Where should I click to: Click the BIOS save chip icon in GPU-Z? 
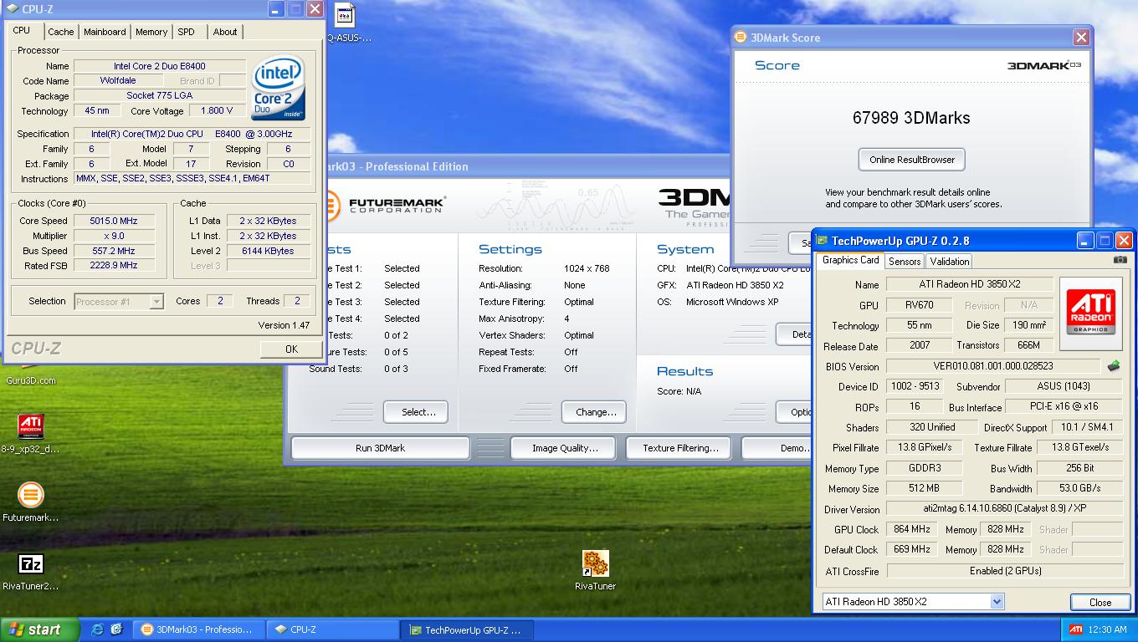tap(1114, 366)
